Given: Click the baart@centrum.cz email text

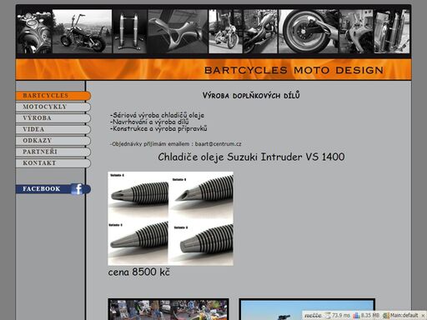Looking at the screenshot, I should coord(218,144).
